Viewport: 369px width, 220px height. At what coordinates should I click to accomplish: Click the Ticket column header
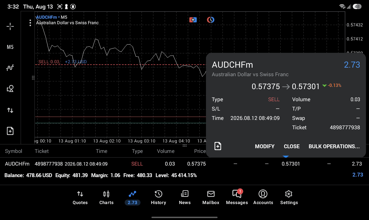42,151
